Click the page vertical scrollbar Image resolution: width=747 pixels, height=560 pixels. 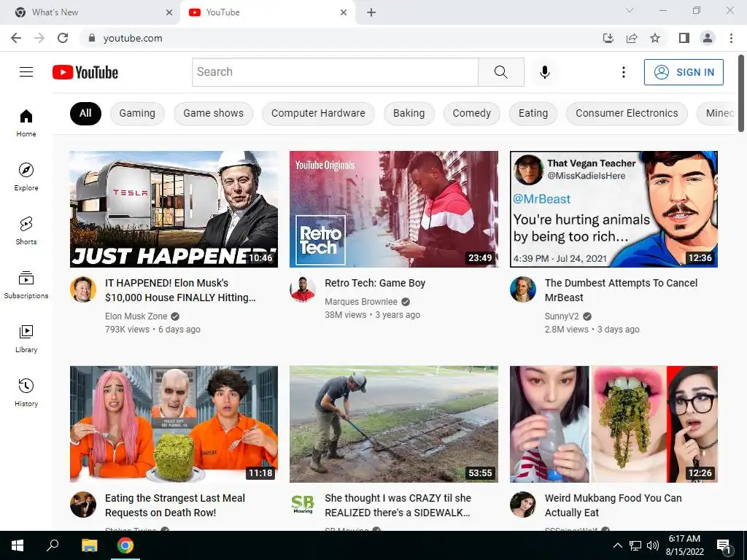click(741, 94)
